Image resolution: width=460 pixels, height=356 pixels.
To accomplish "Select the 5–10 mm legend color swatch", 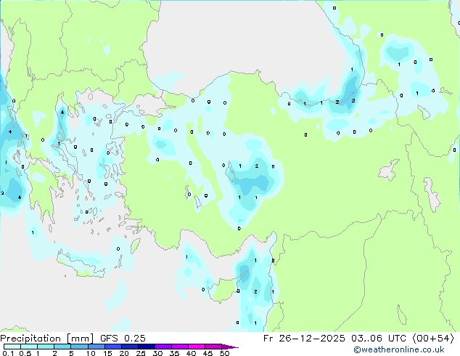I will coord(79,347).
